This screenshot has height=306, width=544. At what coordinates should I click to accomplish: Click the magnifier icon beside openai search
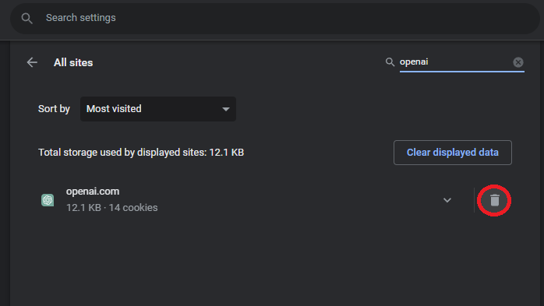390,62
